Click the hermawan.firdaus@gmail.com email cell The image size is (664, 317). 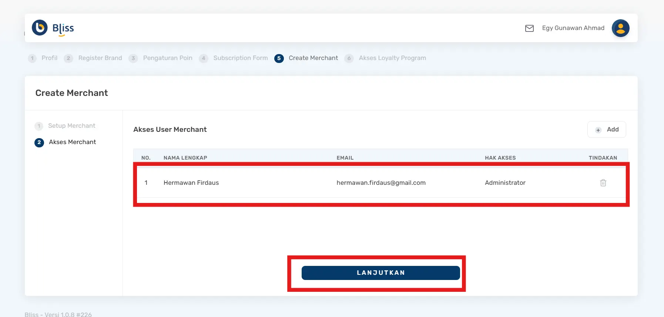click(x=381, y=183)
